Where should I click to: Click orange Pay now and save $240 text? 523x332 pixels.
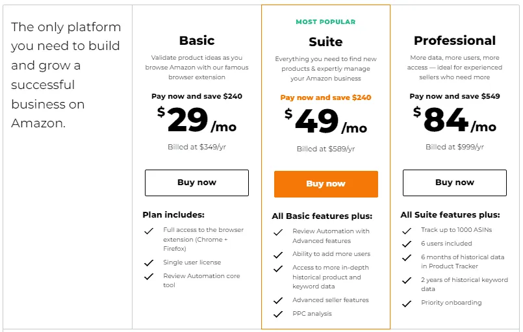coord(325,97)
